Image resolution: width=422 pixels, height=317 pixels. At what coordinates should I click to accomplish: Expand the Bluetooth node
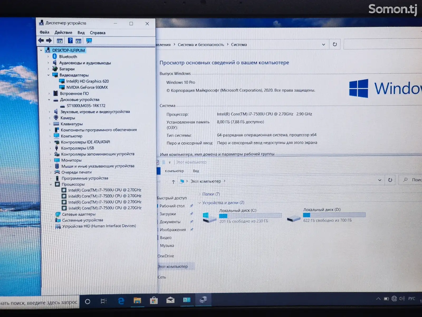pyautogui.click(x=48, y=57)
